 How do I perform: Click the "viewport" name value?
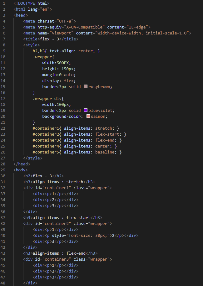62,33
